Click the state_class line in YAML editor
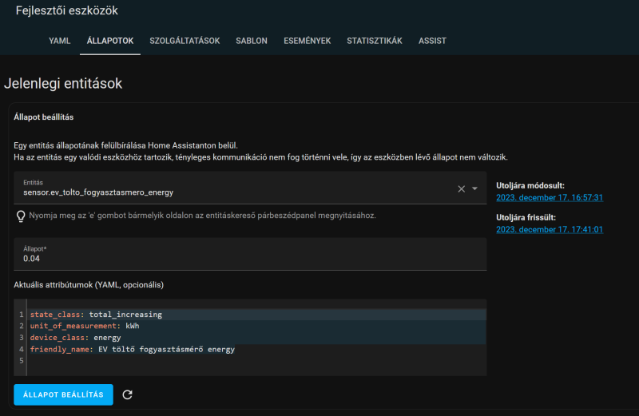Screen dimensions: 639x416 (96, 315)
